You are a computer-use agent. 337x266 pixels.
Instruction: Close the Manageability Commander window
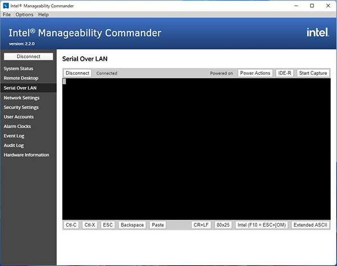(x=328, y=6)
